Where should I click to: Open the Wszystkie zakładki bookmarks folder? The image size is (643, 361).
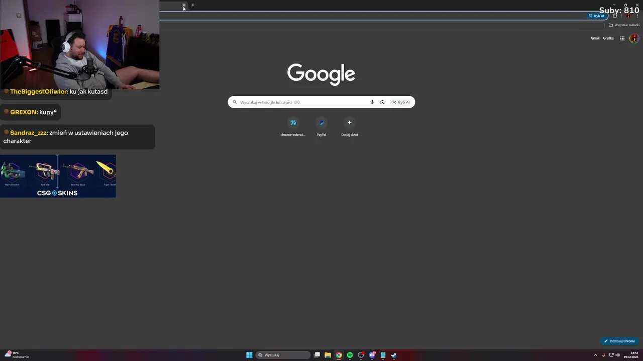point(624,25)
